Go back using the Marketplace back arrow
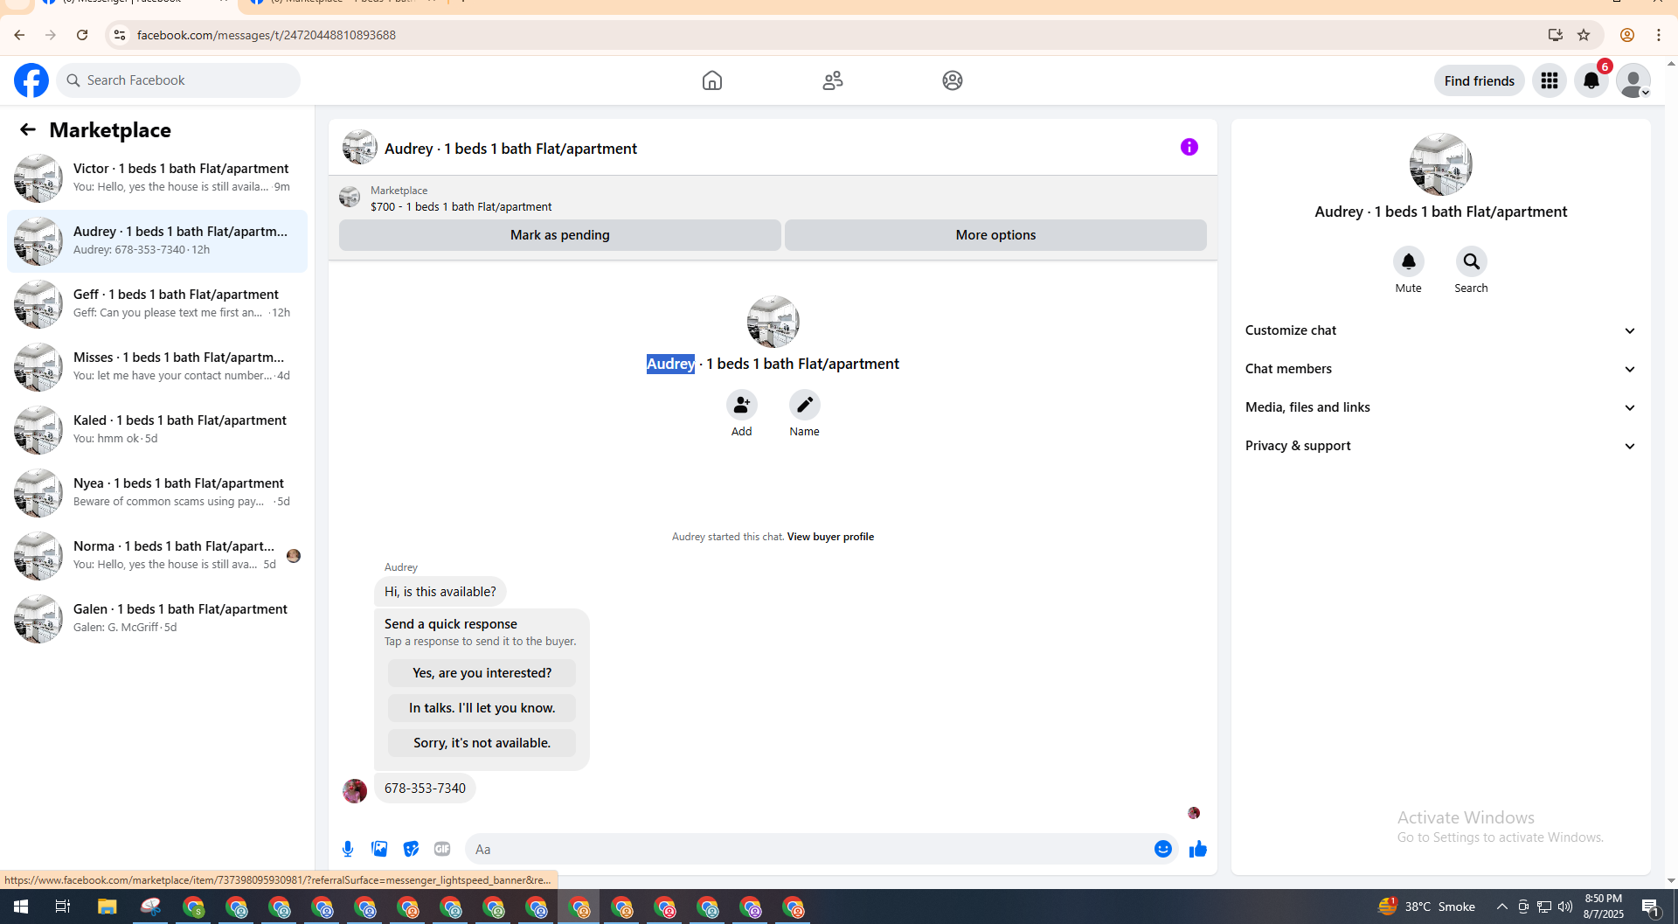Image resolution: width=1678 pixels, height=924 pixels. coord(28,129)
